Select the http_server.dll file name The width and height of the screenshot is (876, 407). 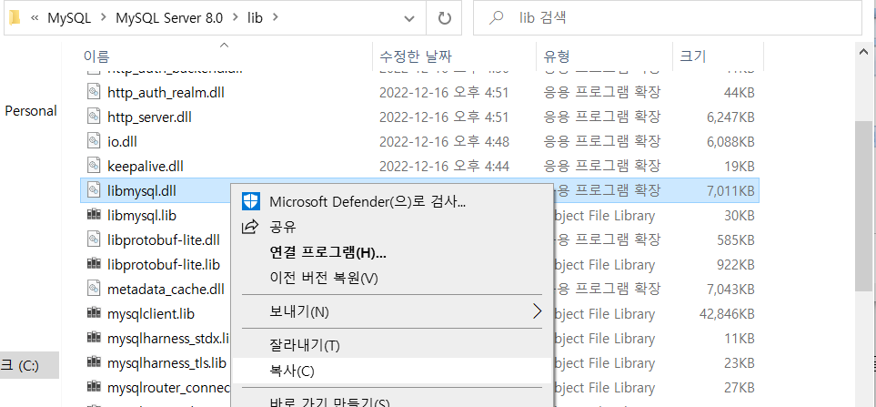click(150, 117)
